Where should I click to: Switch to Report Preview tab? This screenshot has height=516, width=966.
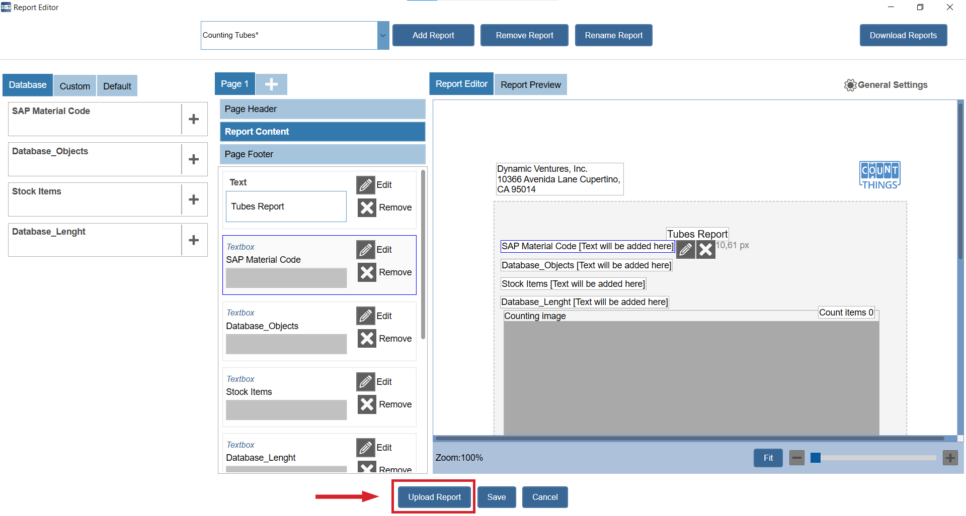[x=530, y=85]
